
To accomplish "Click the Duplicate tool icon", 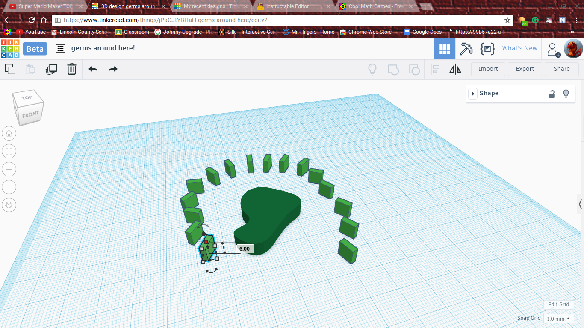I will click(51, 69).
